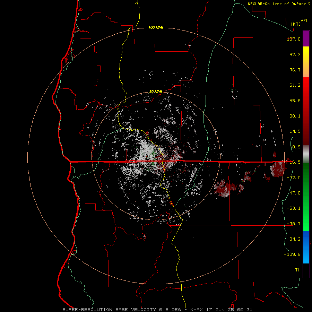This screenshot has height=312, width=312.
Task: Click the [KT] units label
Action: (296, 24)
